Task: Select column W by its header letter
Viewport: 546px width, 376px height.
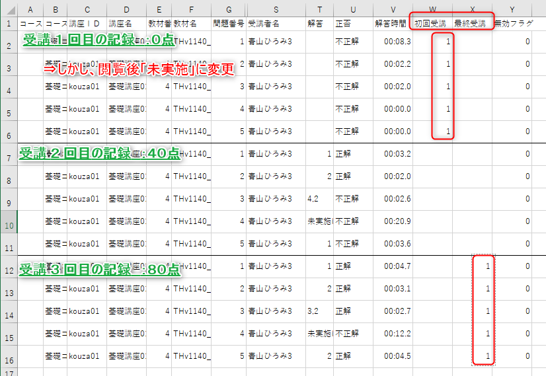Action: pyautogui.click(x=432, y=9)
